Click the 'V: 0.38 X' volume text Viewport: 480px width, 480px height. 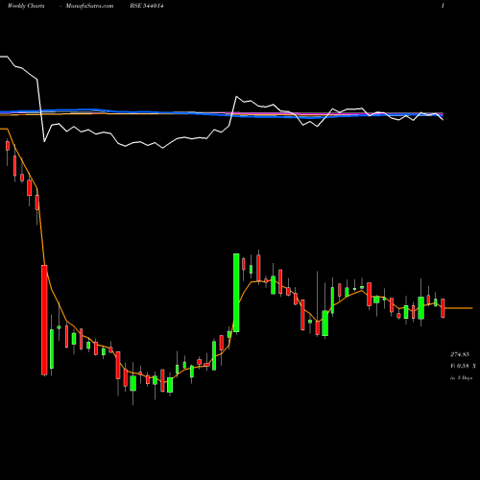[463, 366]
